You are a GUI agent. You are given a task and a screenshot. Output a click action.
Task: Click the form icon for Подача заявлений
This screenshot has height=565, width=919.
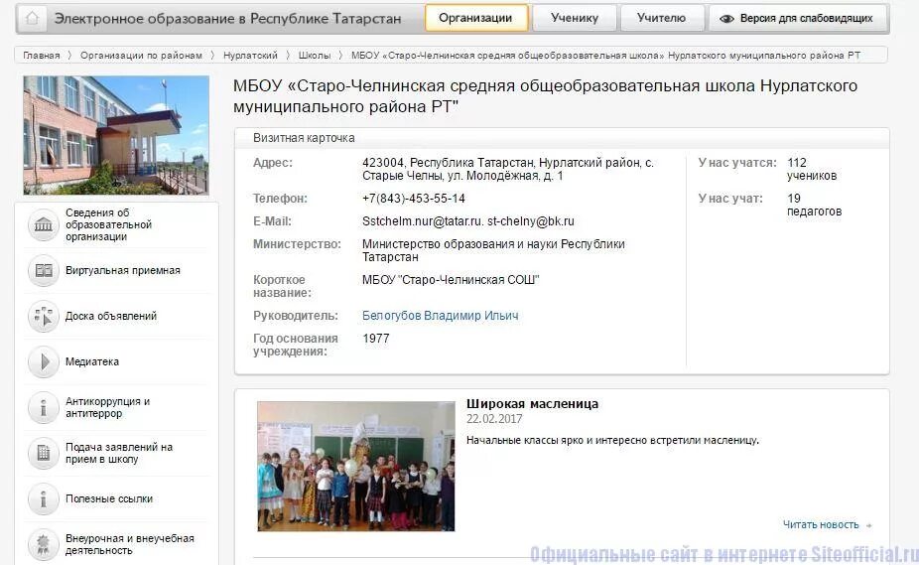tap(44, 453)
